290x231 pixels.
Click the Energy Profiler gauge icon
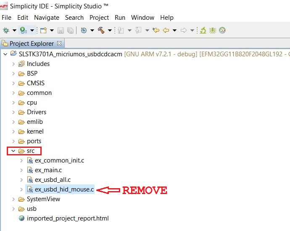click(222, 30)
